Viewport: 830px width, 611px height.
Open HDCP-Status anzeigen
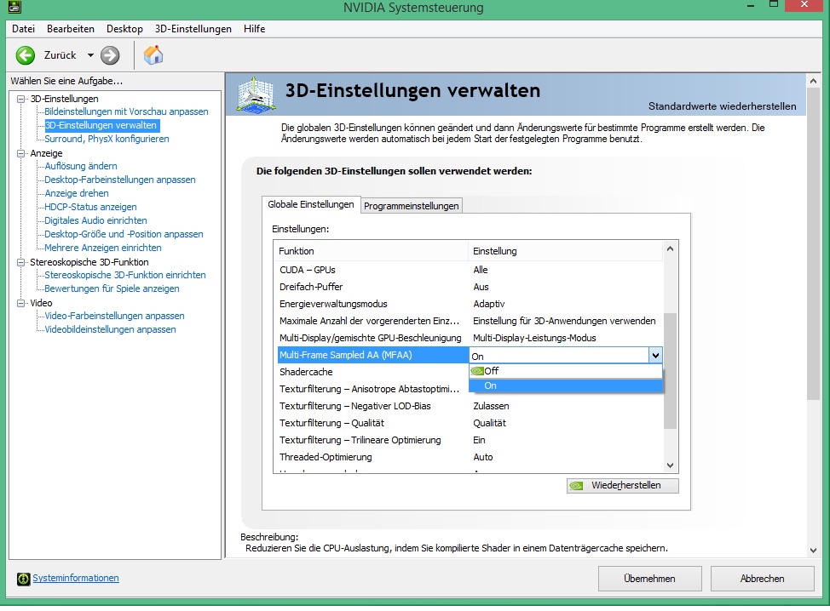(90, 207)
